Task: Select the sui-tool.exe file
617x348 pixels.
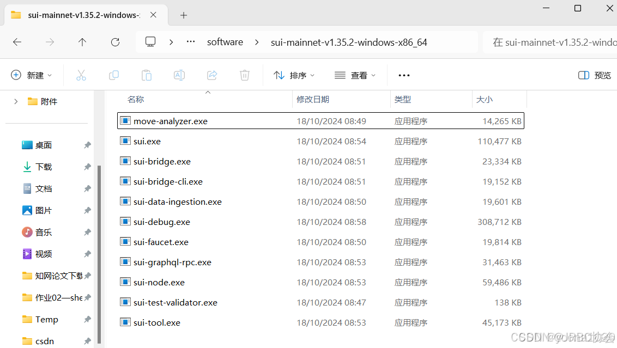Action: 320,322
